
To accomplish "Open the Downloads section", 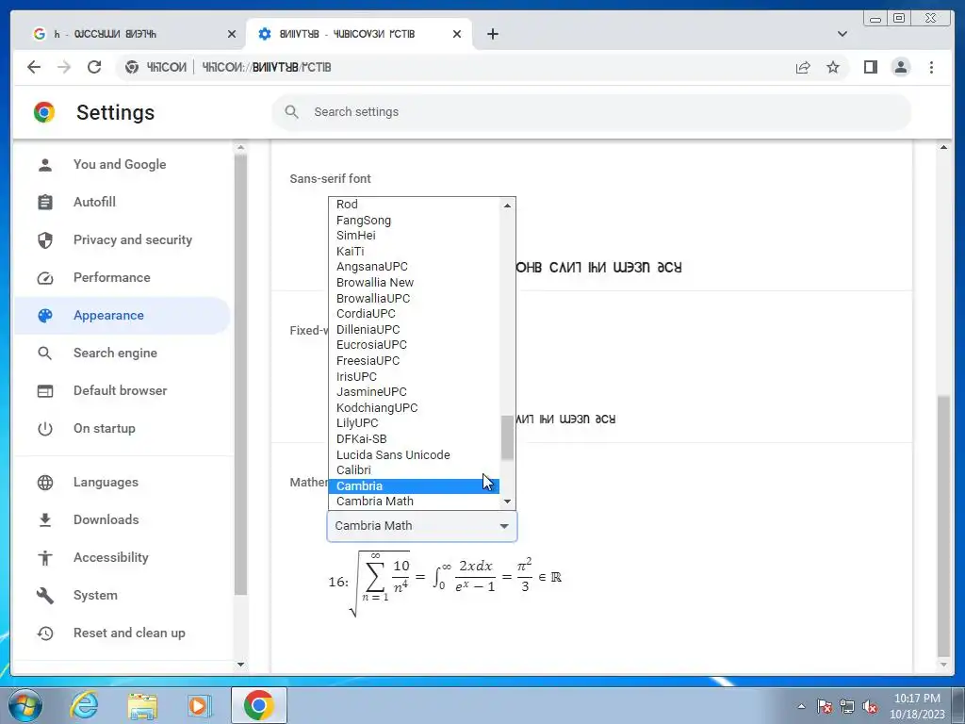I will click(122, 519).
